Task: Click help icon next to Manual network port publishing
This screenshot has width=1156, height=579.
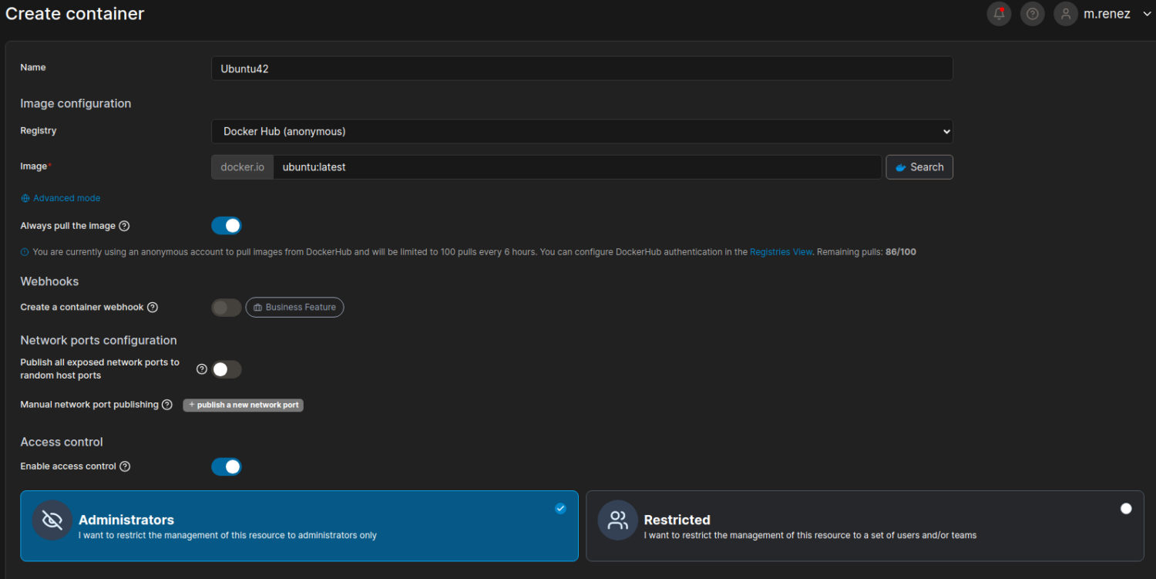Action: point(167,405)
